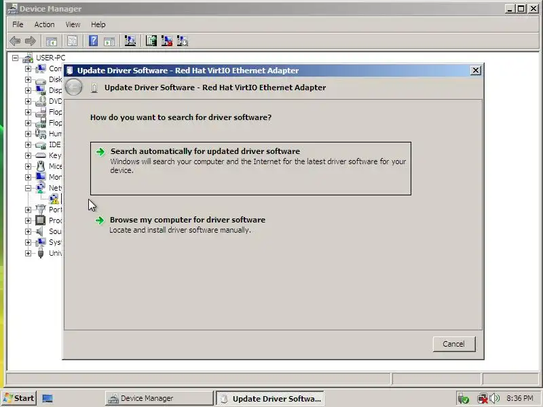Screen dimensions: 543x407
Task: Click the Ports category icon in the tree
Action: click(x=41, y=210)
